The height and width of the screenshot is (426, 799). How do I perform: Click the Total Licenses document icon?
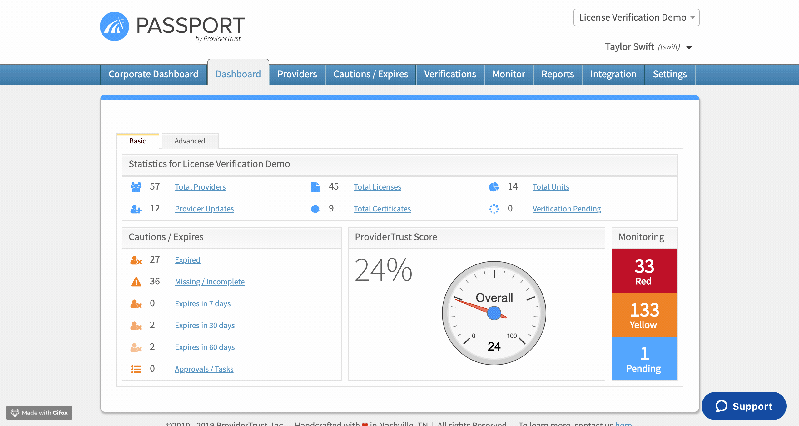[x=315, y=187]
